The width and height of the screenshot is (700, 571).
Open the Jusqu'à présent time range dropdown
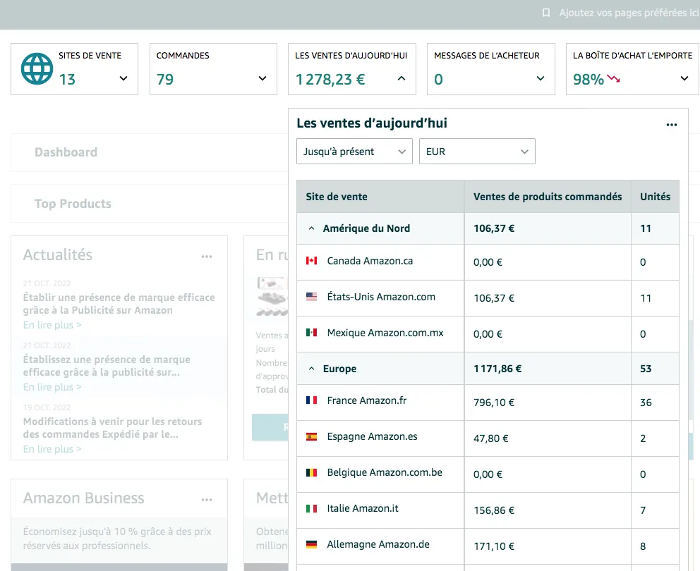tap(354, 152)
